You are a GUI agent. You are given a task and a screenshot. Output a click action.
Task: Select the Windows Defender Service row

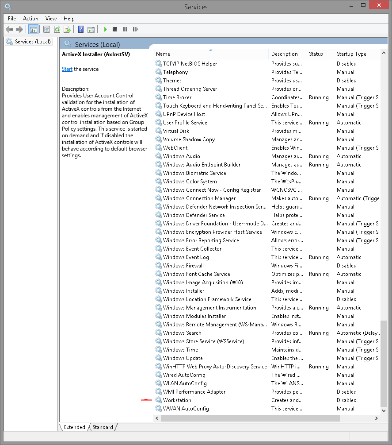click(x=267, y=215)
